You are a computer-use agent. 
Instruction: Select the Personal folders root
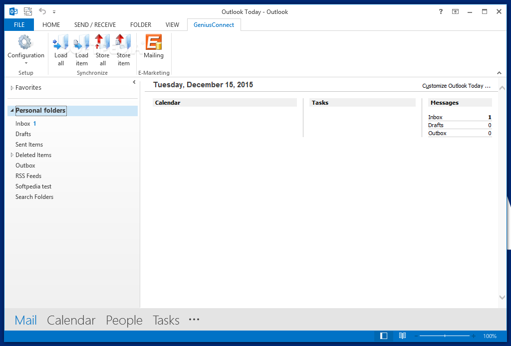coord(41,111)
